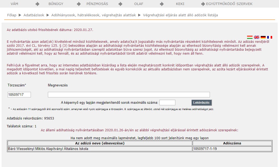Select Báró Wesselényi Miklós Alapítványi Általános Iskola cell
Viewport: 279px width, 167px height.
click(100, 149)
